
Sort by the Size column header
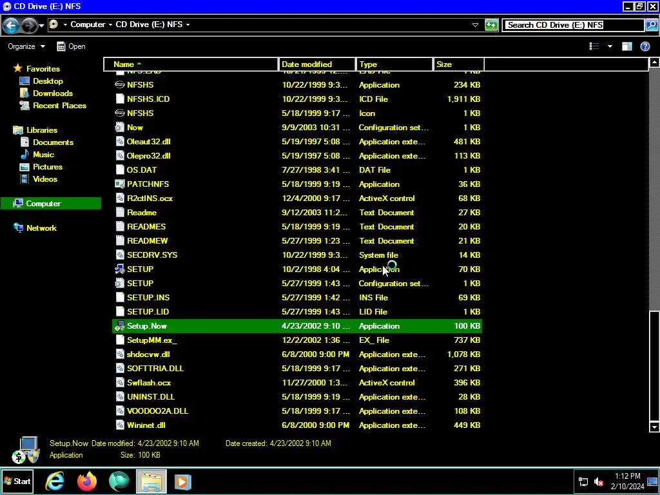(459, 64)
